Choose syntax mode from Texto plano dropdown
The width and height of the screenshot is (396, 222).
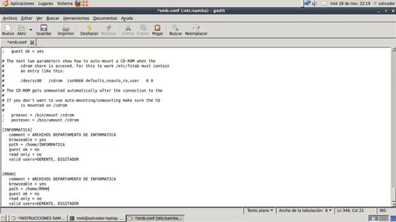point(260,210)
